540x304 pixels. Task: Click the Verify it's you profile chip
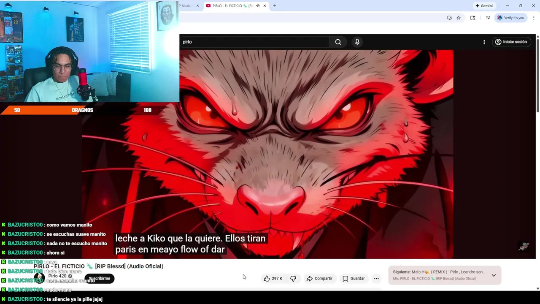510,18
